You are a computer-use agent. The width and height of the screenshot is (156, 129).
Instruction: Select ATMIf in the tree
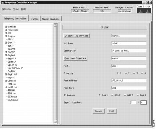pyautogui.click(x=11, y=40)
